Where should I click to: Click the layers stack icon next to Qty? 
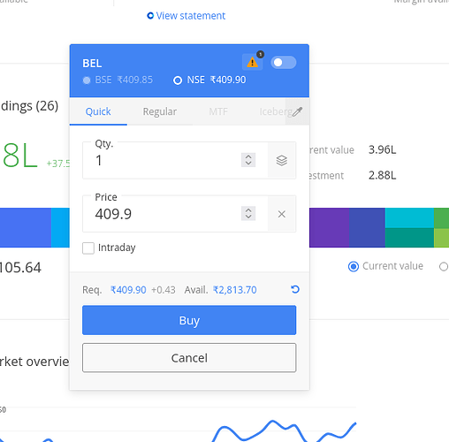tap(282, 160)
